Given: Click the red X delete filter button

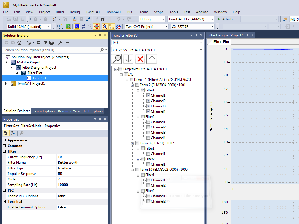Looking at the screenshot, I should click(x=140, y=59).
